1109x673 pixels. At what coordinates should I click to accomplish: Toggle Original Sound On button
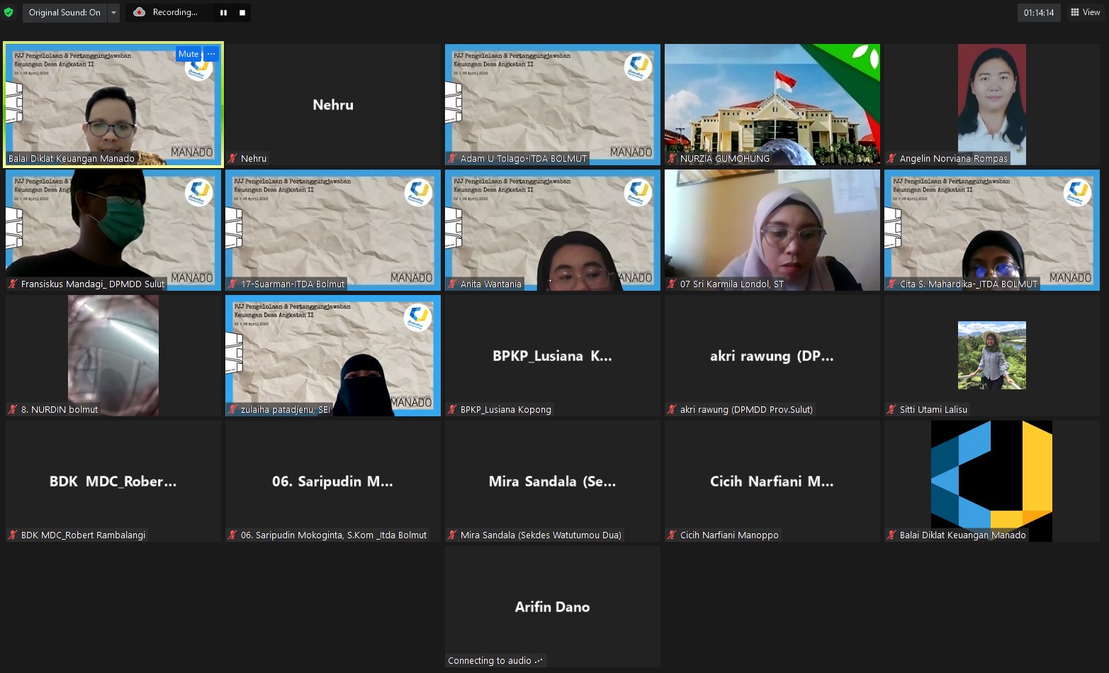64,13
